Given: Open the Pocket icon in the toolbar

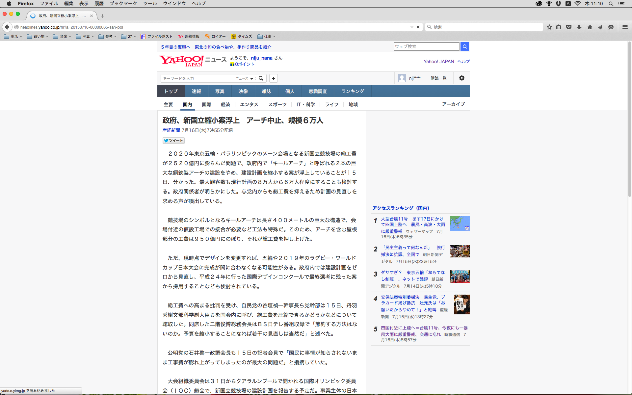Looking at the screenshot, I should [x=569, y=27].
